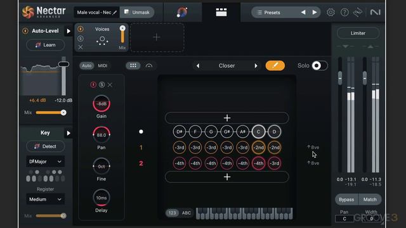The image size is (406, 228).
Task: Add a new module slot
Action: click(x=157, y=37)
